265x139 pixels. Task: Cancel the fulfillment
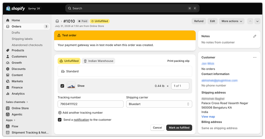157,128
